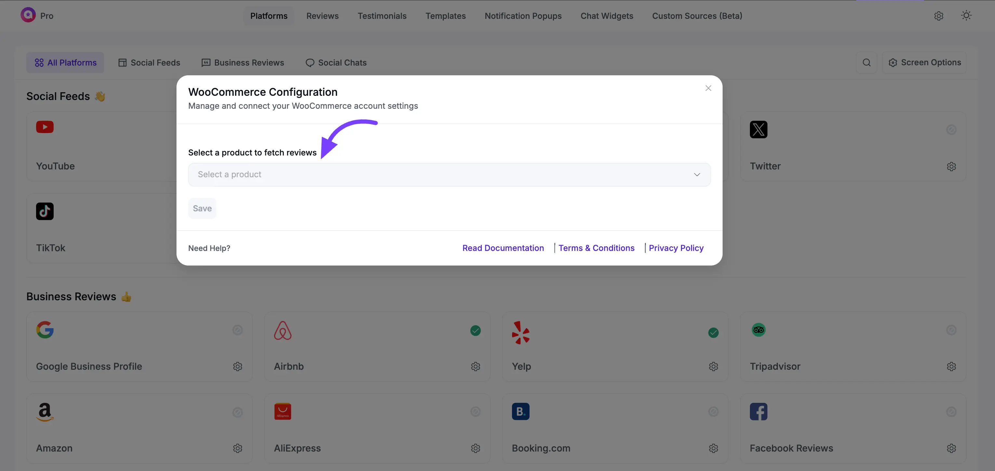Toggle the light/dark theme switch
Viewport: 995px width, 471px height.
(x=966, y=16)
